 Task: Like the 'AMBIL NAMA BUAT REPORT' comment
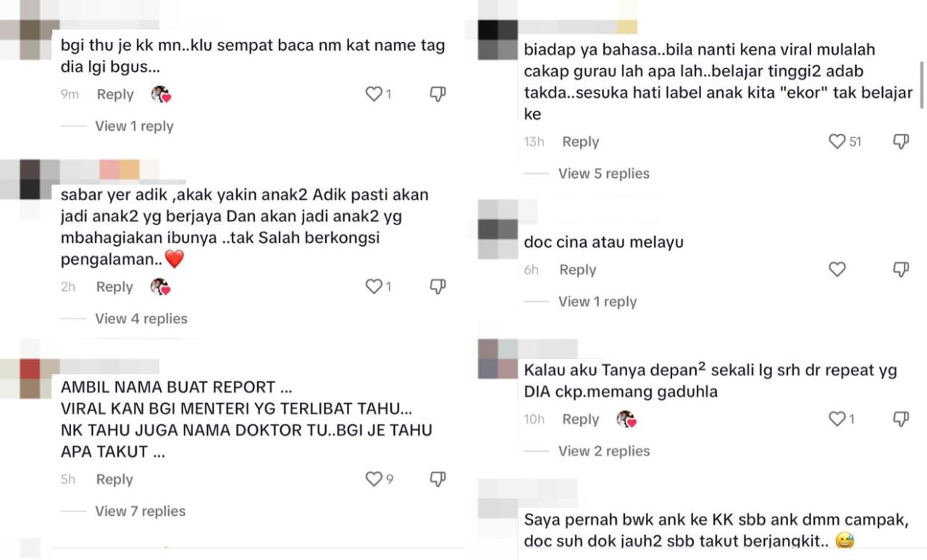point(374,479)
